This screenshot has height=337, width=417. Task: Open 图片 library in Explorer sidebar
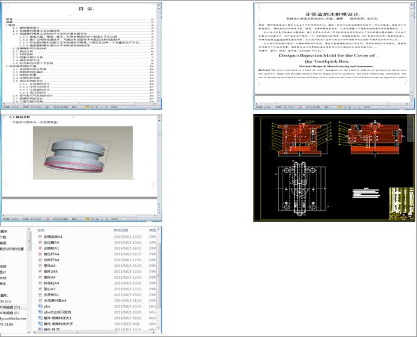tap(3, 272)
